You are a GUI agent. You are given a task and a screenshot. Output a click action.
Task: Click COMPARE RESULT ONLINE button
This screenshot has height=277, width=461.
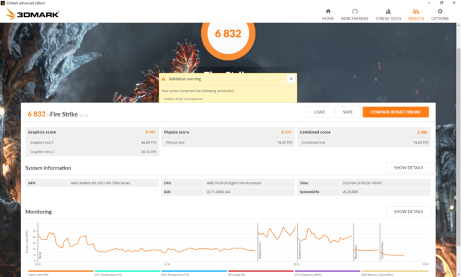click(396, 112)
